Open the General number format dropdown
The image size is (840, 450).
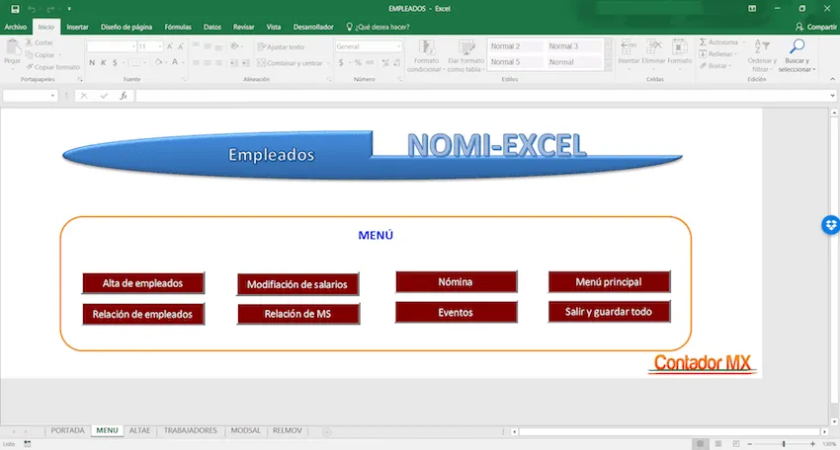click(x=398, y=46)
